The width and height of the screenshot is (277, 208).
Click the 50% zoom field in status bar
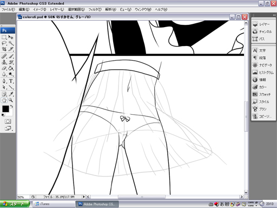pyautogui.click(x=23, y=197)
